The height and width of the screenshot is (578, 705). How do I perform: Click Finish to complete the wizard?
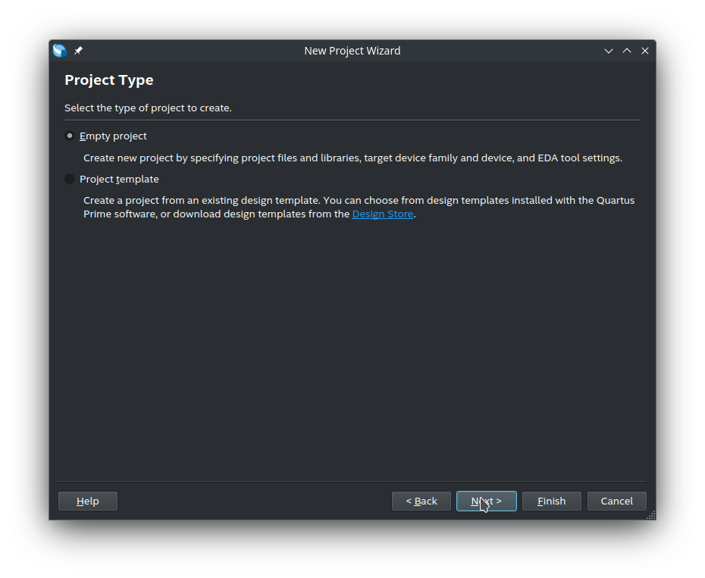(552, 501)
